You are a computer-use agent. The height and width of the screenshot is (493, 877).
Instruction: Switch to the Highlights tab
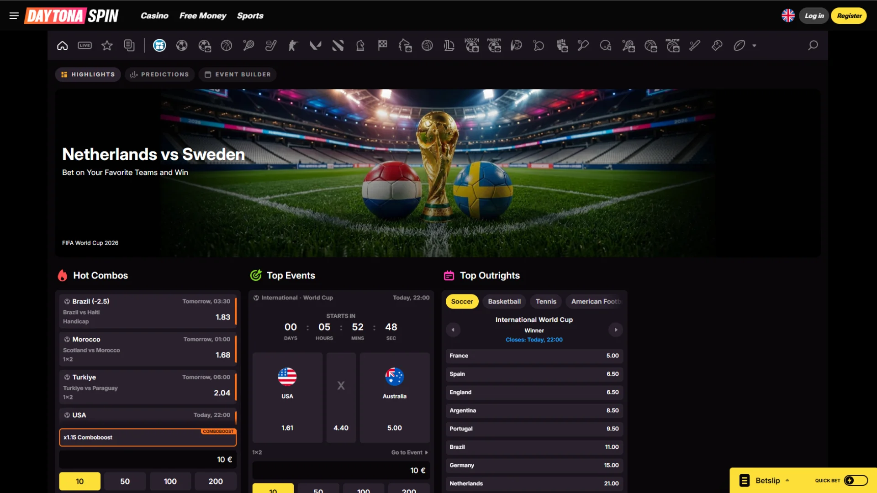[x=88, y=74]
